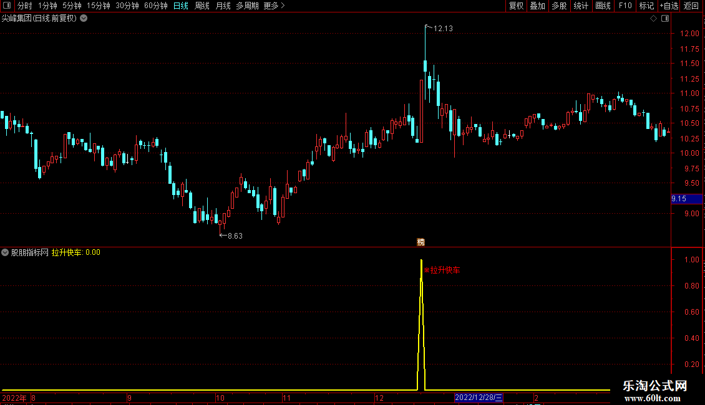Click month 11 on the time axis
Viewport: 705px width, 405px height.
[x=286, y=398]
